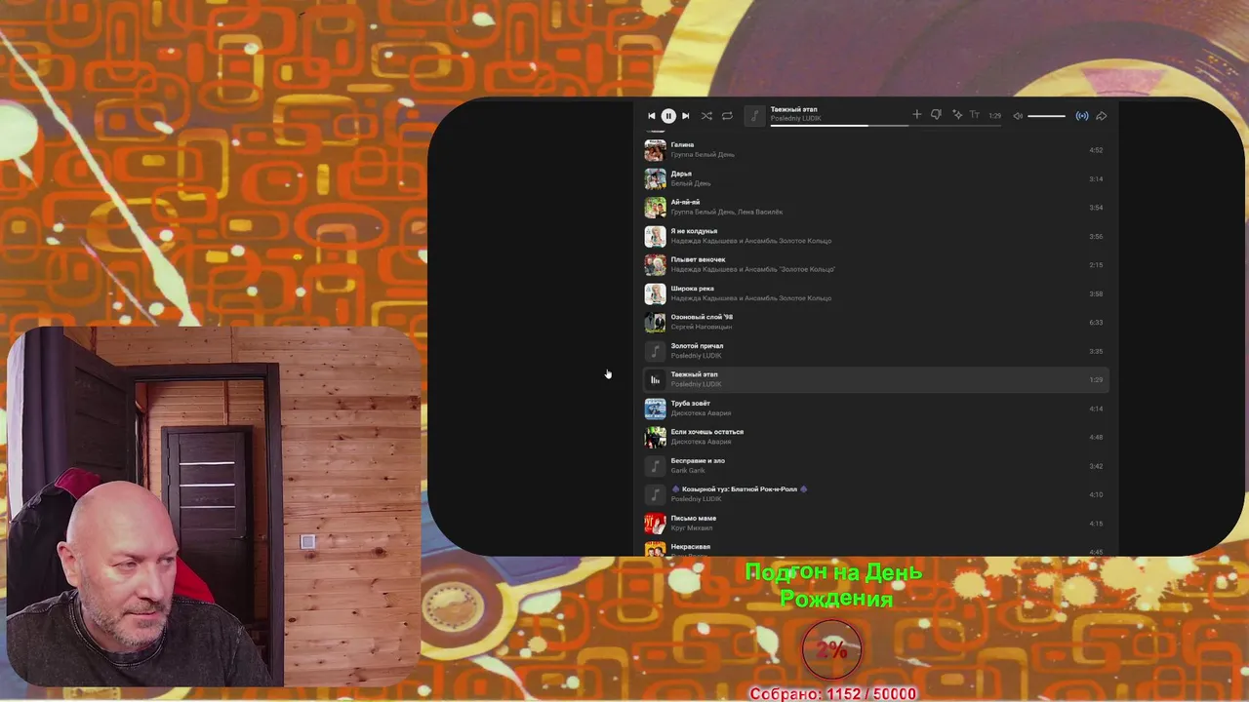
Task: Open artist Группа Белый День, Лена Василёк
Action: pyautogui.click(x=727, y=212)
